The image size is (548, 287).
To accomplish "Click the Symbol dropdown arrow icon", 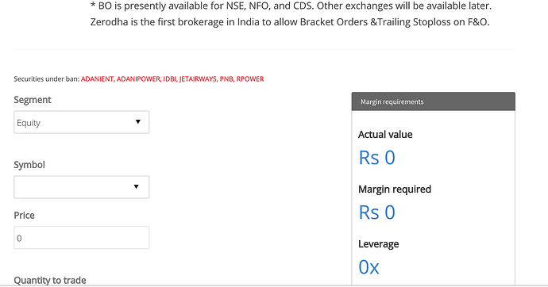I will point(137,186).
